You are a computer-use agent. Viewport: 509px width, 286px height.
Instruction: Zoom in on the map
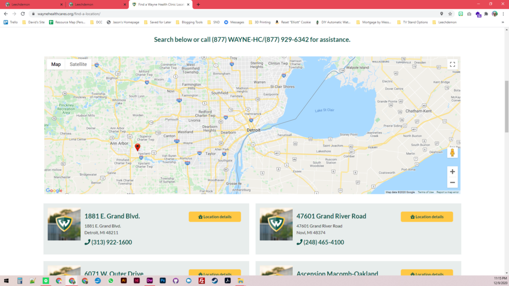tap(452, 171)
